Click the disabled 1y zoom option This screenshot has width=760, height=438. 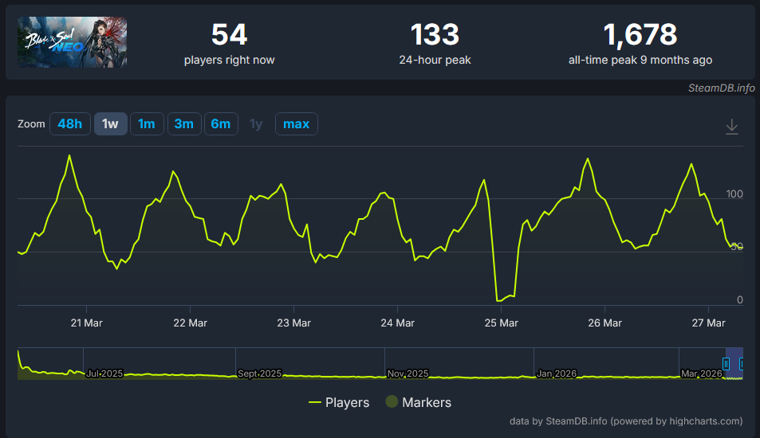(x=256, y=124)
